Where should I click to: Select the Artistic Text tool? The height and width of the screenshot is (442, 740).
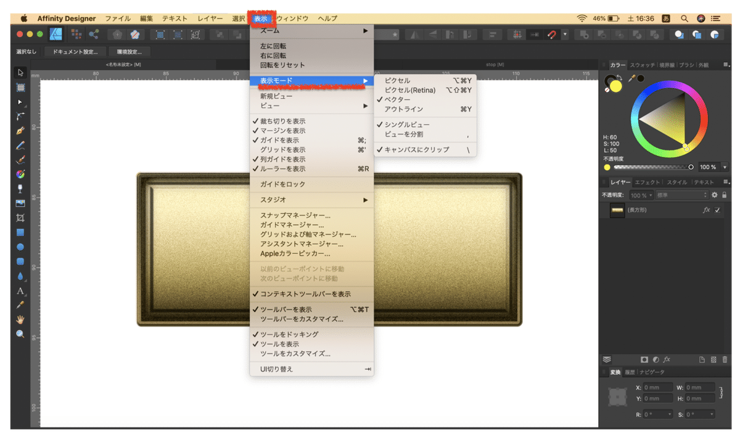pos(20,290)
